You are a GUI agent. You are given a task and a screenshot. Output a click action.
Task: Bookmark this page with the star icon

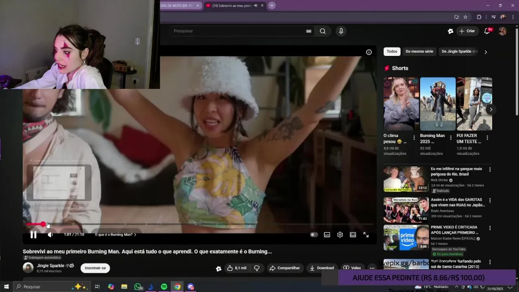(x=465, y=17)
